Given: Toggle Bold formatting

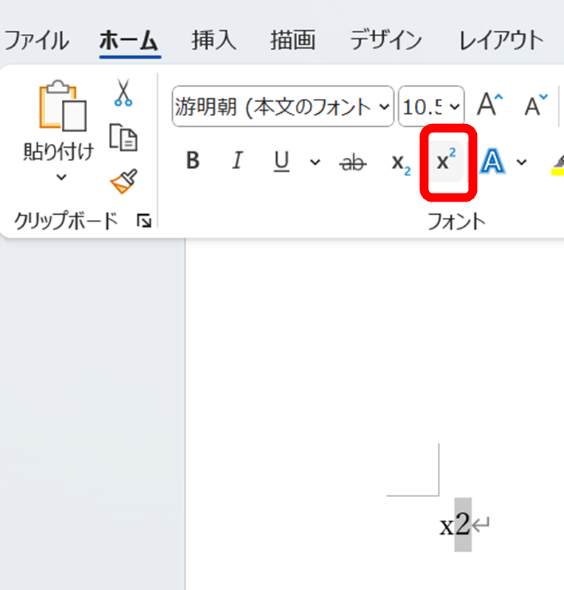Looking at the screenshot, I should pyautogui.click(x=193, y=162).
